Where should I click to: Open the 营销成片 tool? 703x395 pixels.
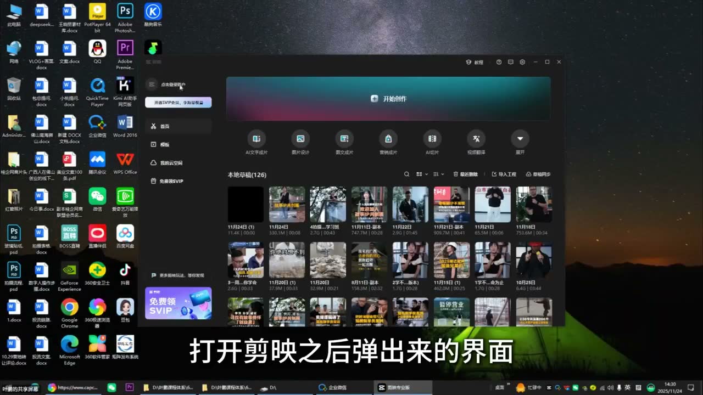tap(388, 143)
